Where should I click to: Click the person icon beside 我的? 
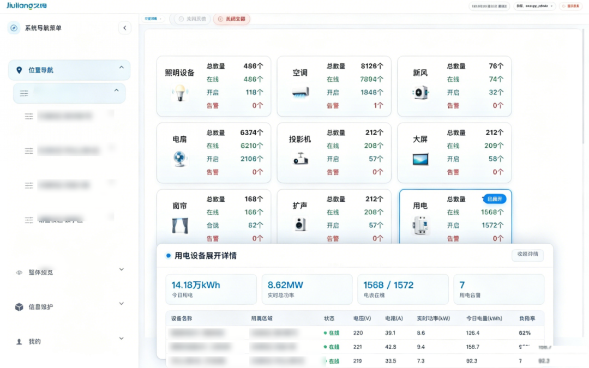coord(19,341)
